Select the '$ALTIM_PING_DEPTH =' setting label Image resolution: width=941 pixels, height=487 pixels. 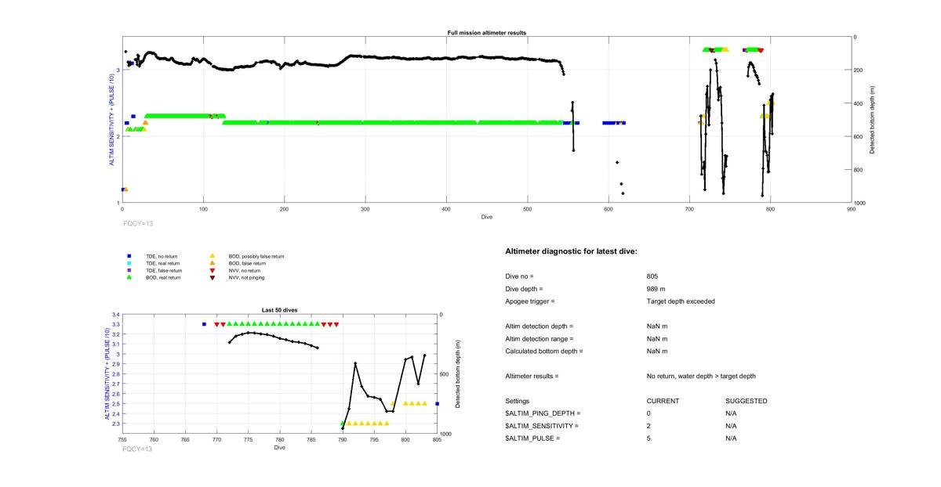pyautogui.click(x=543, y=413)
